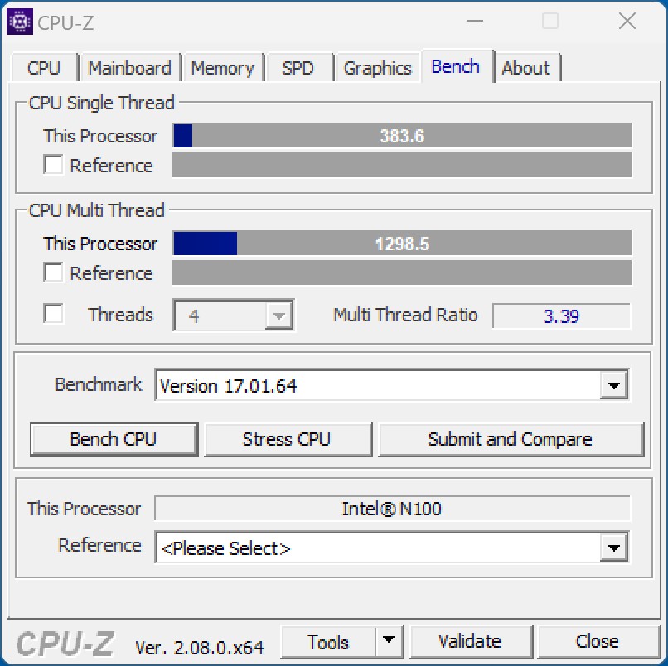Image resolution: width=668 pixels, height=666 pixels.
Task: Switch to the CPU tab
Action: click(44, 68)
